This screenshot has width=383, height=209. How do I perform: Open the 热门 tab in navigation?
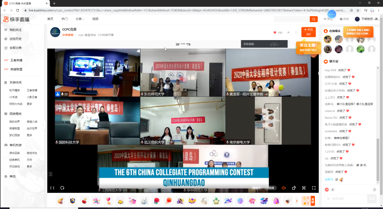tap(65, 19)
